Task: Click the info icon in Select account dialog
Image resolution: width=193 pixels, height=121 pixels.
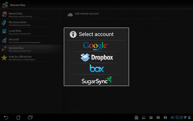Action: [73, 34]
